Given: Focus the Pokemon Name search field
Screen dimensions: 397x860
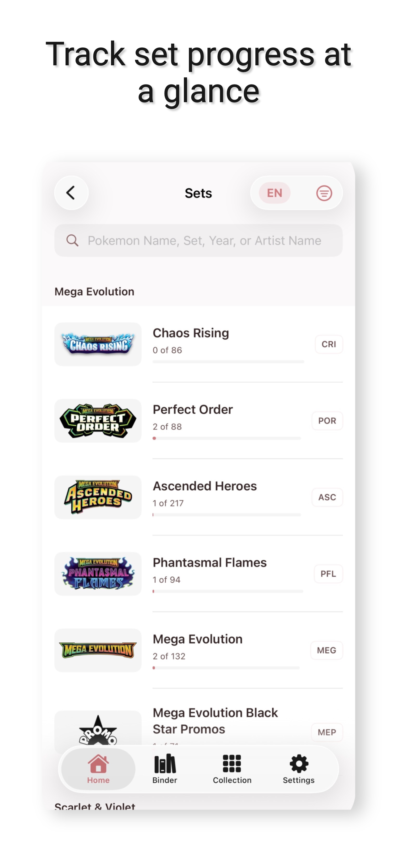Looking at the screenshot, I should click(x=198, y=240).
